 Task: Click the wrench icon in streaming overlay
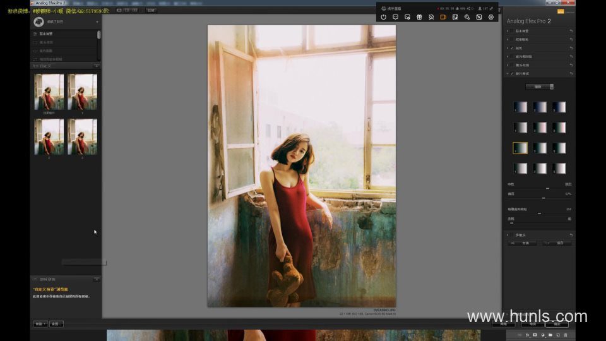pos(467,17)
